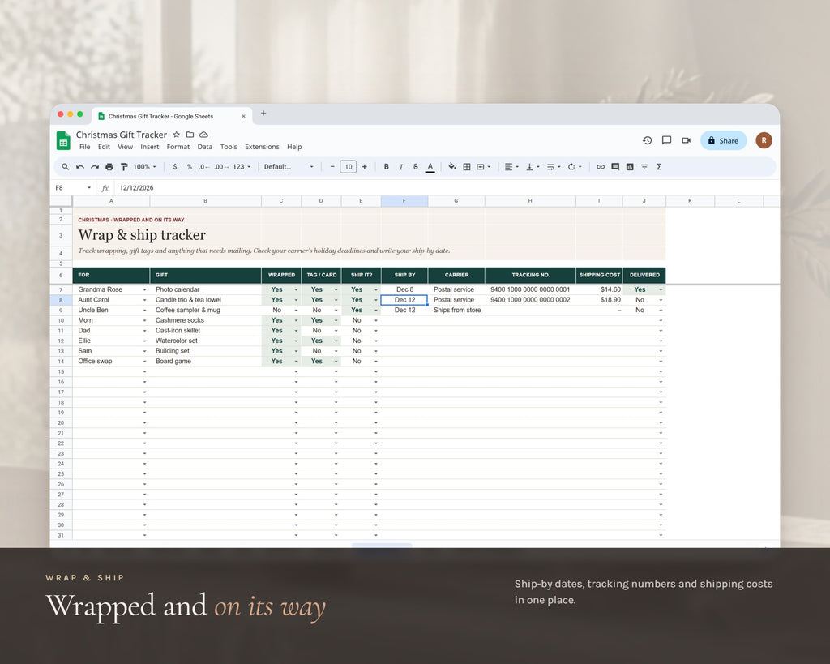This screenshot has height=664, width=830.
Task: Click the undo arrow
Action: tap(80, 167)
